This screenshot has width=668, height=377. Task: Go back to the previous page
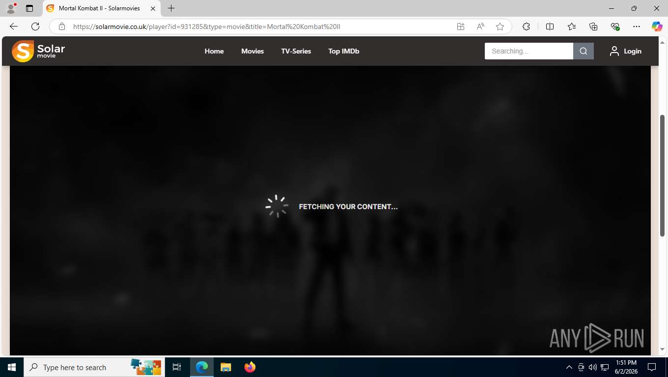click(x=14, y=27)
